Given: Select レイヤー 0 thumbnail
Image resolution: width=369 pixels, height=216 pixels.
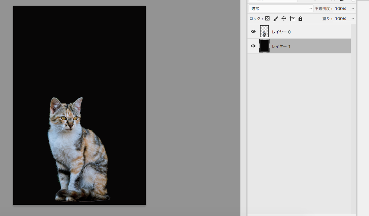Looking at the screenshot, I should (x=264, y=32).
